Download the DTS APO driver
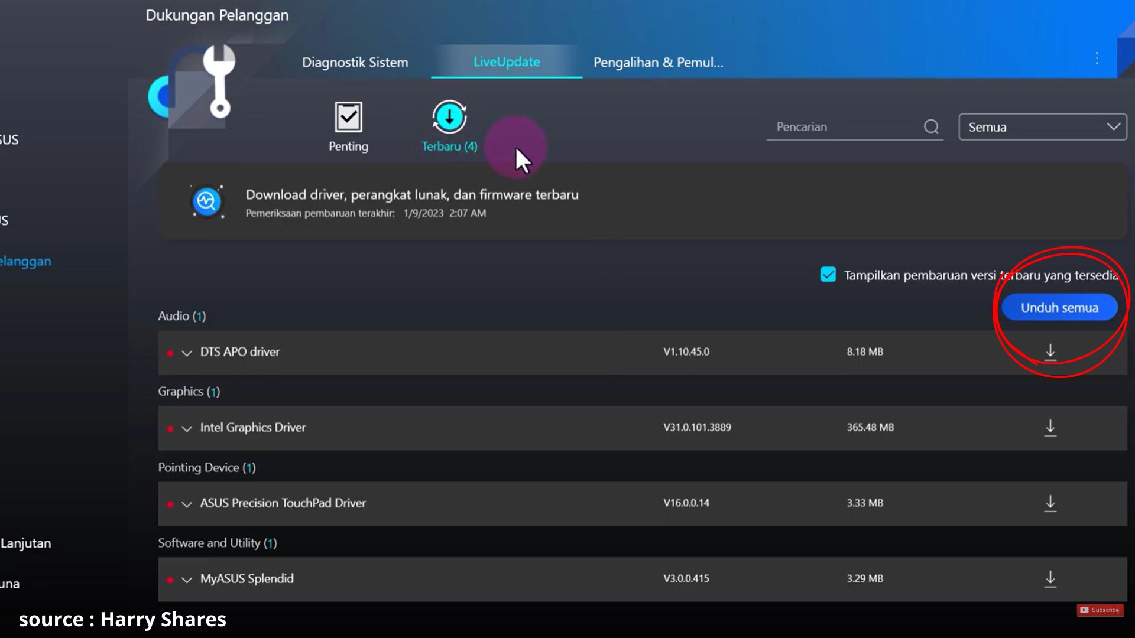The height and width of the screenshot is (638, 1135). click(x=1050, y=352)
